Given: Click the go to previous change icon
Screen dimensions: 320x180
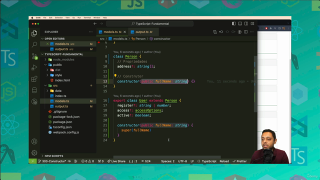Looking at the screenshot, I should [221, 32].
